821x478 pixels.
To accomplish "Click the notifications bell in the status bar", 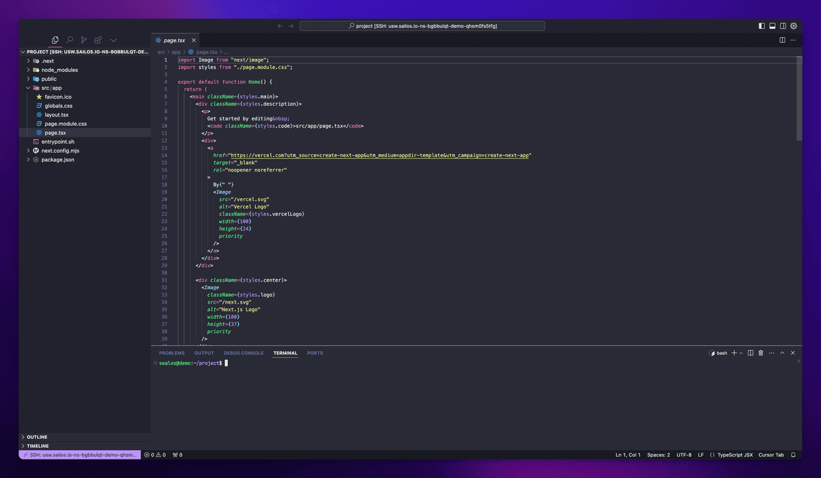I will tap(793, 454).
